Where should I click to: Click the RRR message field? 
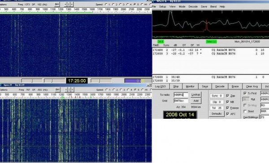265,111
